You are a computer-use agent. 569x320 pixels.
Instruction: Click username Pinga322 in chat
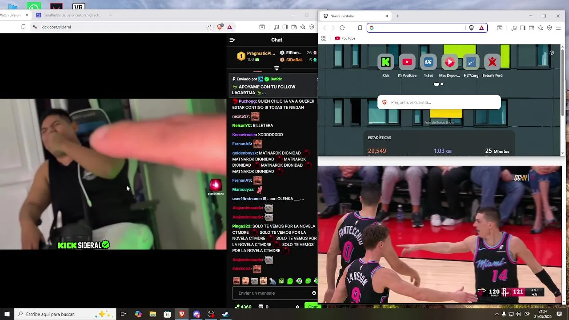(241, 226)
